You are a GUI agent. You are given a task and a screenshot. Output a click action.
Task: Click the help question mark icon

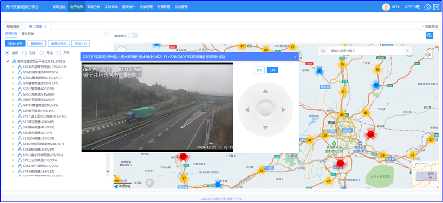coord(427,7)
